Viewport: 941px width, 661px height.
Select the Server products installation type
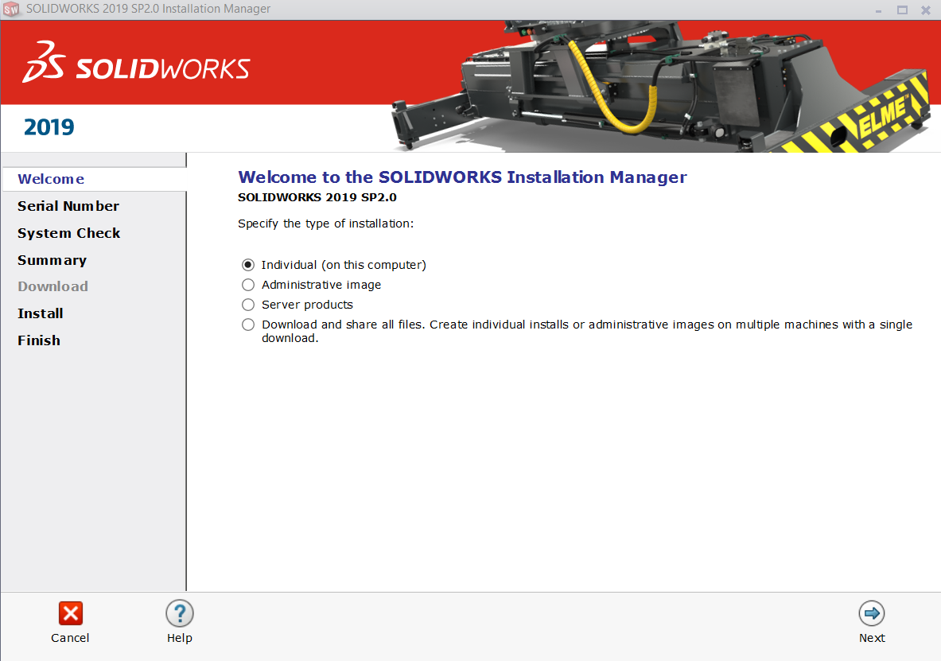(x=248, y=305)
